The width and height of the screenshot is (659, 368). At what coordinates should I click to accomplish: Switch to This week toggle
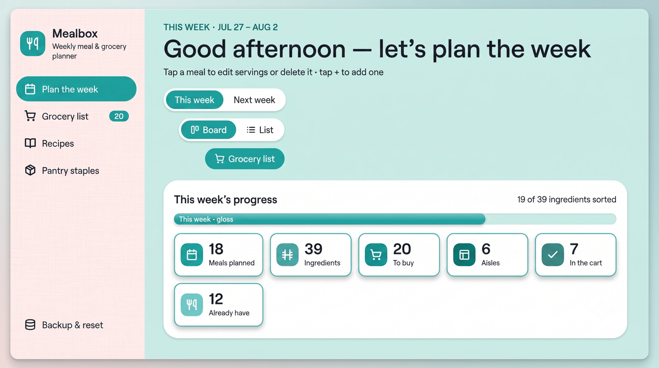(x=195, y=100)
